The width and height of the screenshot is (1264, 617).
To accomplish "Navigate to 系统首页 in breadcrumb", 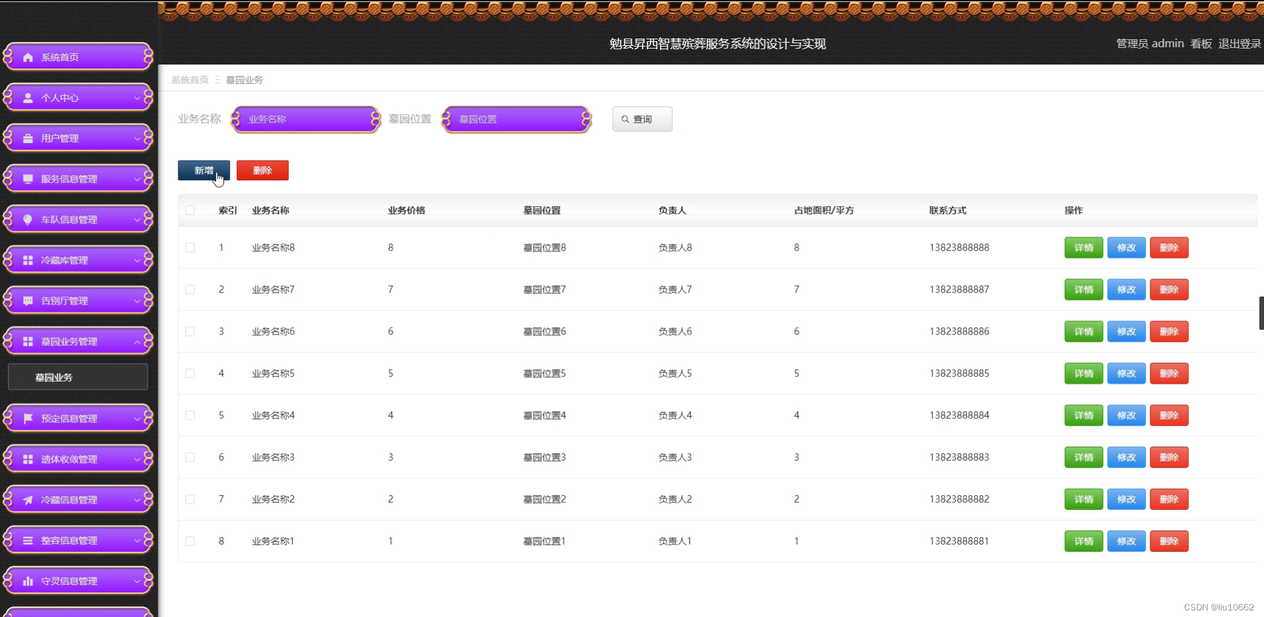I will [x=189, y=80].
